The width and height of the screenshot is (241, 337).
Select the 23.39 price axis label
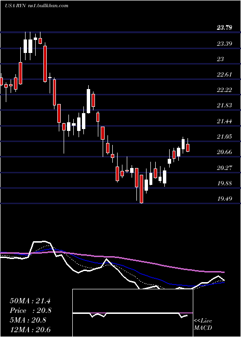click(225, 44)
